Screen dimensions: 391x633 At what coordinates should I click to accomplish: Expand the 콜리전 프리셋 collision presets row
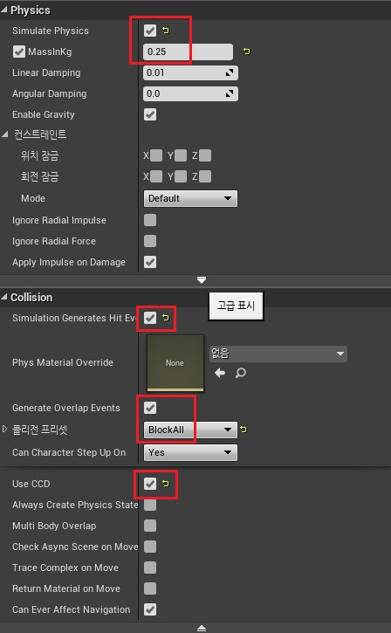click(x=5, y=429)
